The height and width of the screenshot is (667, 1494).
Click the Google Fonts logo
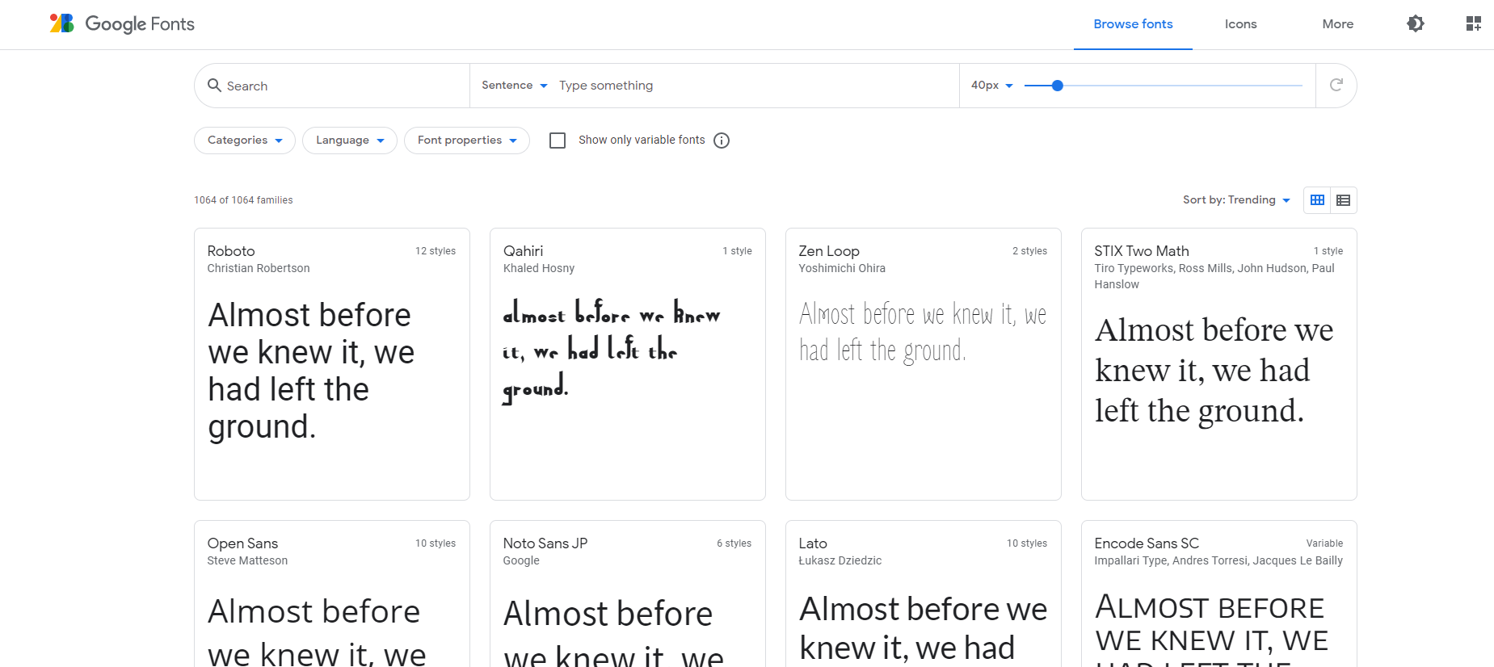(x=122, y=24)
